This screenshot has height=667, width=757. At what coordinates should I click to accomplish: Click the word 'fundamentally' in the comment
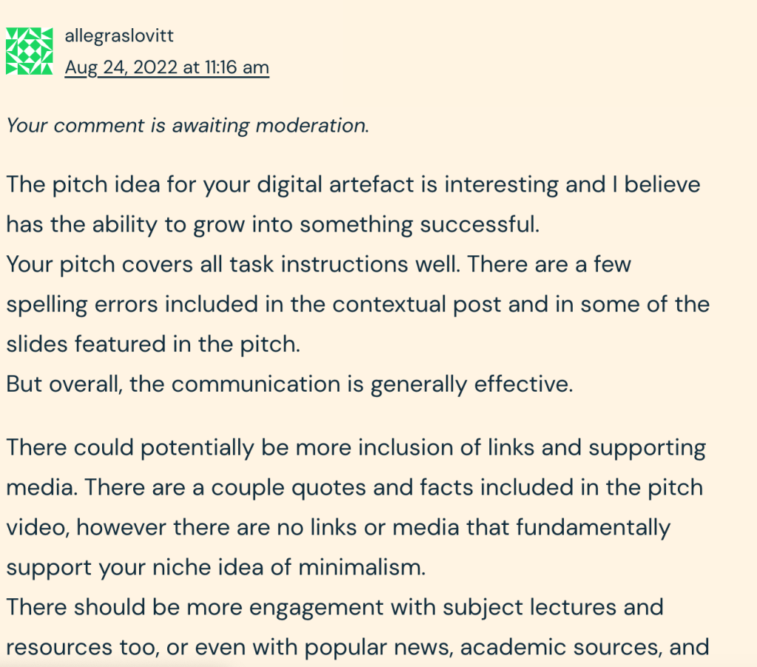pos(593,527)
